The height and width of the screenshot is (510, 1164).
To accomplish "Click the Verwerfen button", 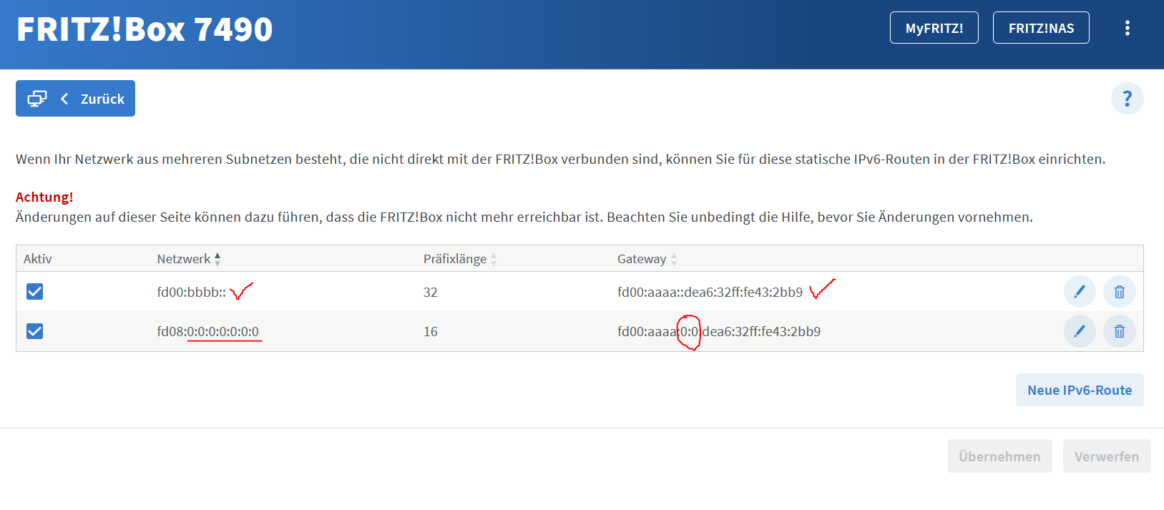I will click(1107, 456).
